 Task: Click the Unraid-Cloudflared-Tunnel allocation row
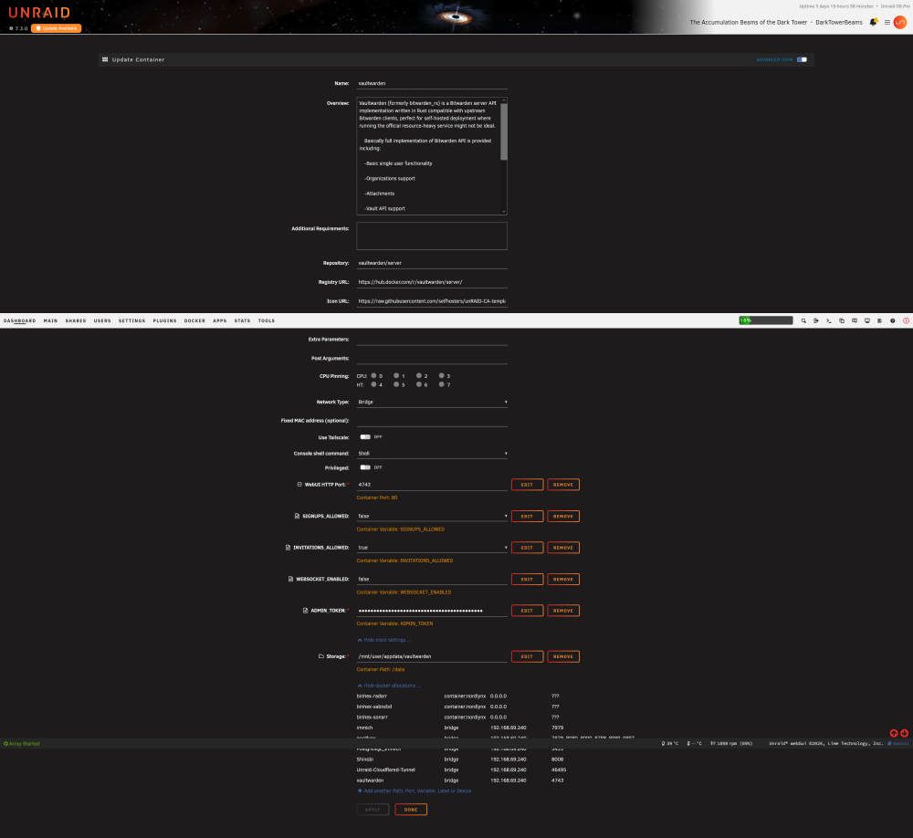[x=461, y=770]
